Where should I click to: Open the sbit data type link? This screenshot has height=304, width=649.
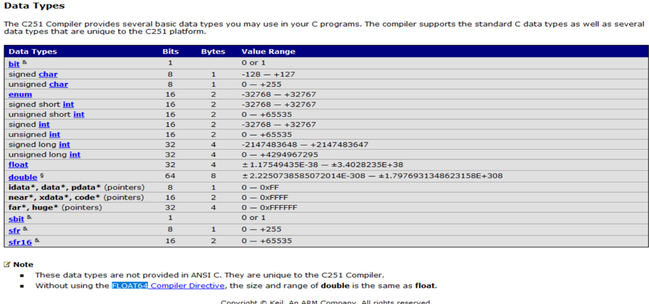point(17,218)
